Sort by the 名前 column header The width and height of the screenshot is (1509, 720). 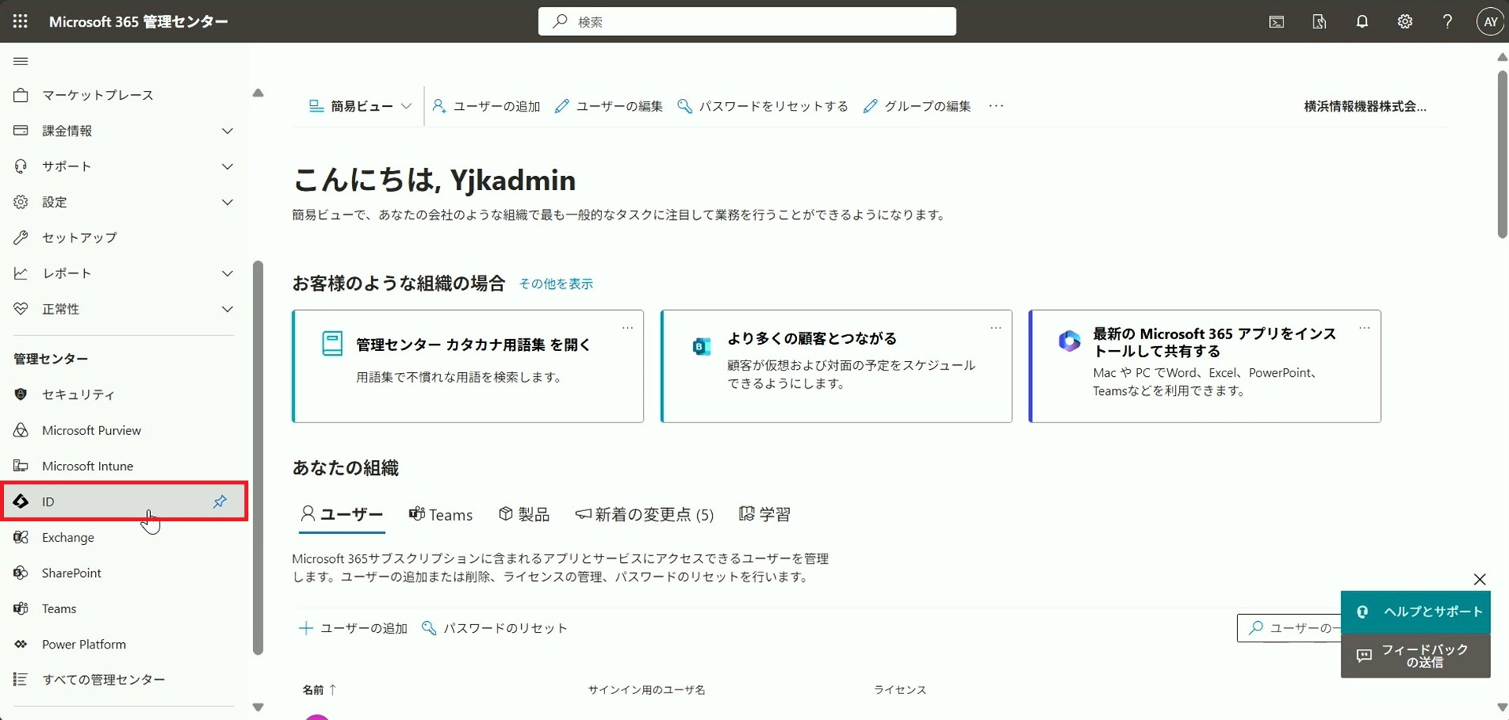tap(319, 690)
